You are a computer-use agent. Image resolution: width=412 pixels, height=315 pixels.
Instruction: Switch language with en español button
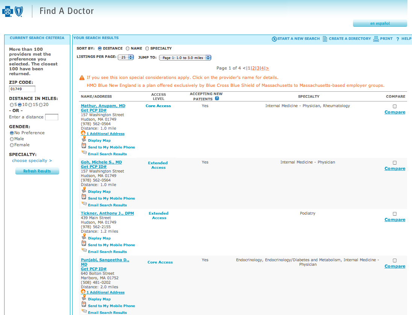tap(380, 24)
